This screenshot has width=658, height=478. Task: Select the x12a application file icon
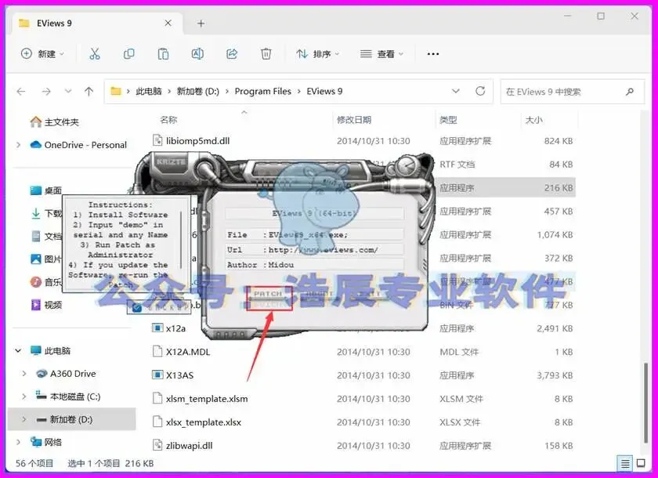click(x=157, y=328)
